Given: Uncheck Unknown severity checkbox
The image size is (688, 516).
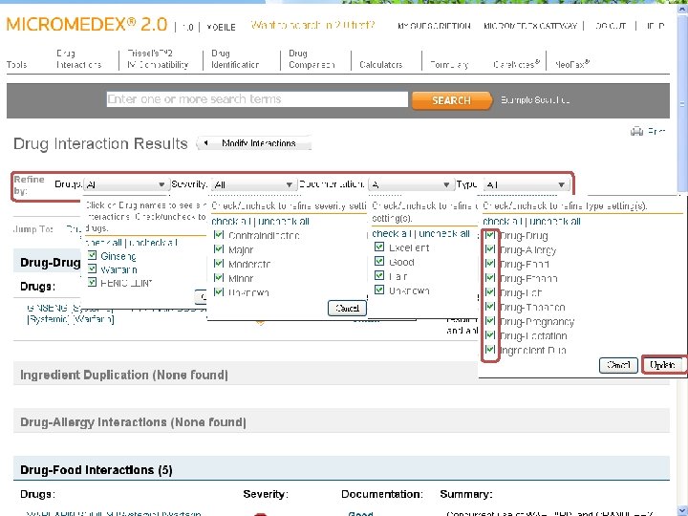Looking at the screenshot, I should (x=219, y=291).
